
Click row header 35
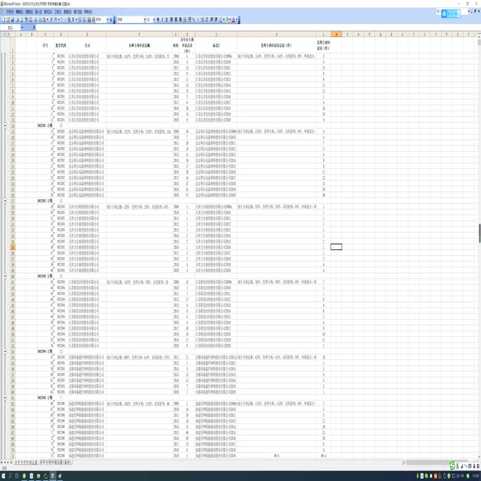(12, 247)
